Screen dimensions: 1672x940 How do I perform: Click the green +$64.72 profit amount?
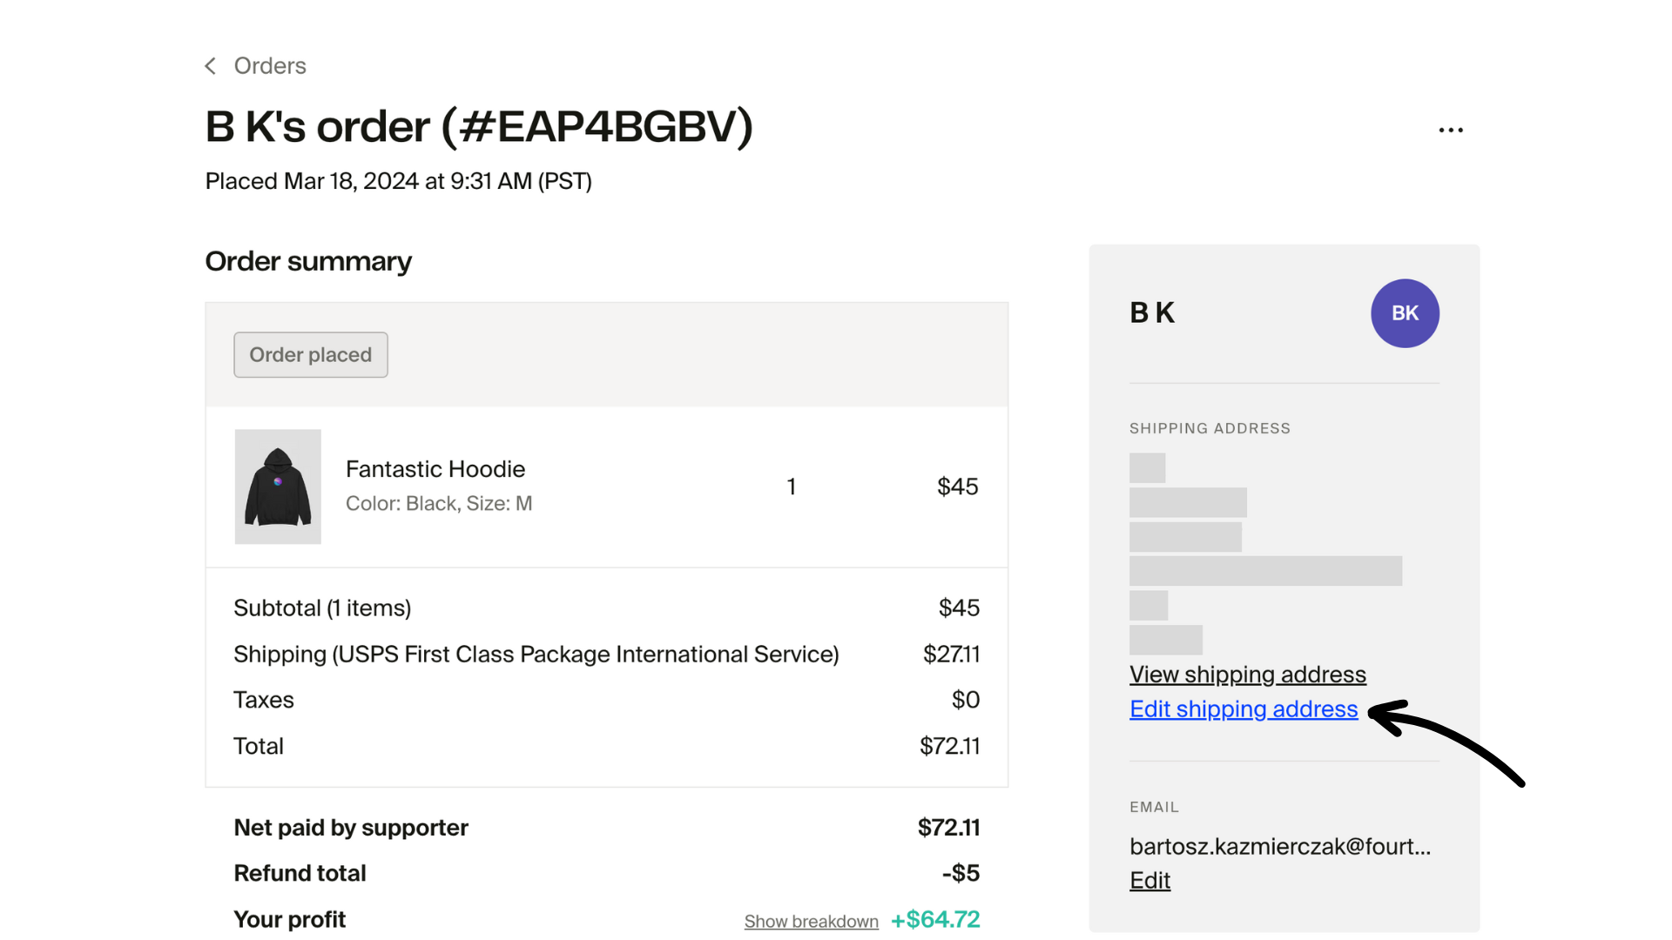coord(934,918)
